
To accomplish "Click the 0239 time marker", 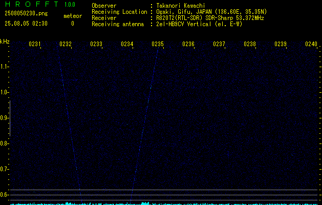I will [x=281, y=44].
